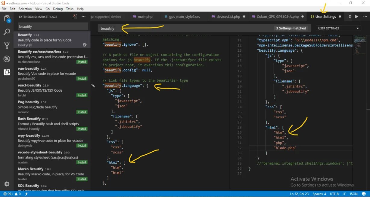Open the Manage gear in activity bar
Screen dimensions: 370x197
[7, 184]
